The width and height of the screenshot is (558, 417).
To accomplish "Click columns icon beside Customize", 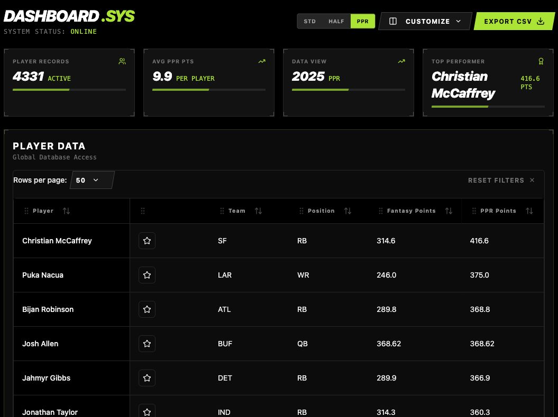I will tap(393, 21).
